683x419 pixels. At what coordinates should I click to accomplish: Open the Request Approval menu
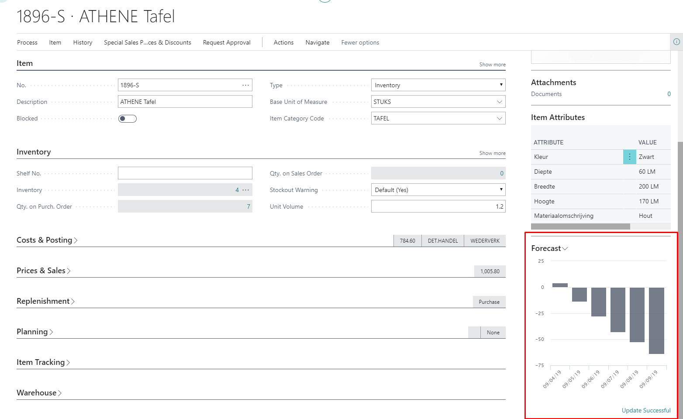click(227, 42)
